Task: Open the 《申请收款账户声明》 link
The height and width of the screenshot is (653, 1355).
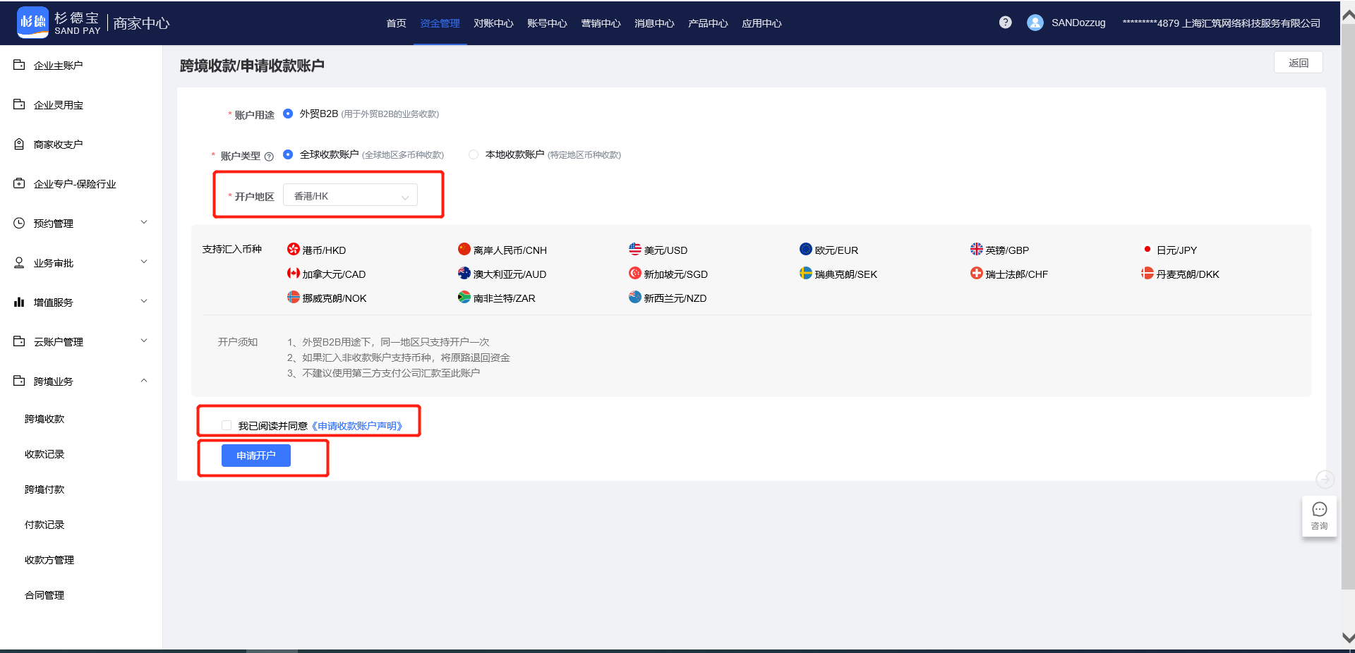Action: pos(357,425)
